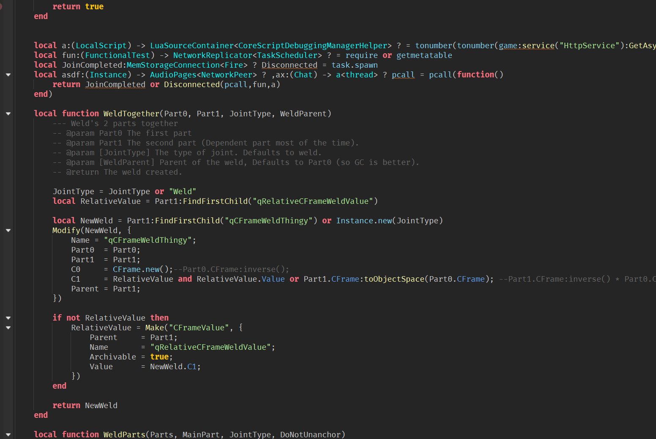Collapse the 'RelativeValue = Make(' table fold arrow
The image size is (656, 439).
click(x=8, y=328)
